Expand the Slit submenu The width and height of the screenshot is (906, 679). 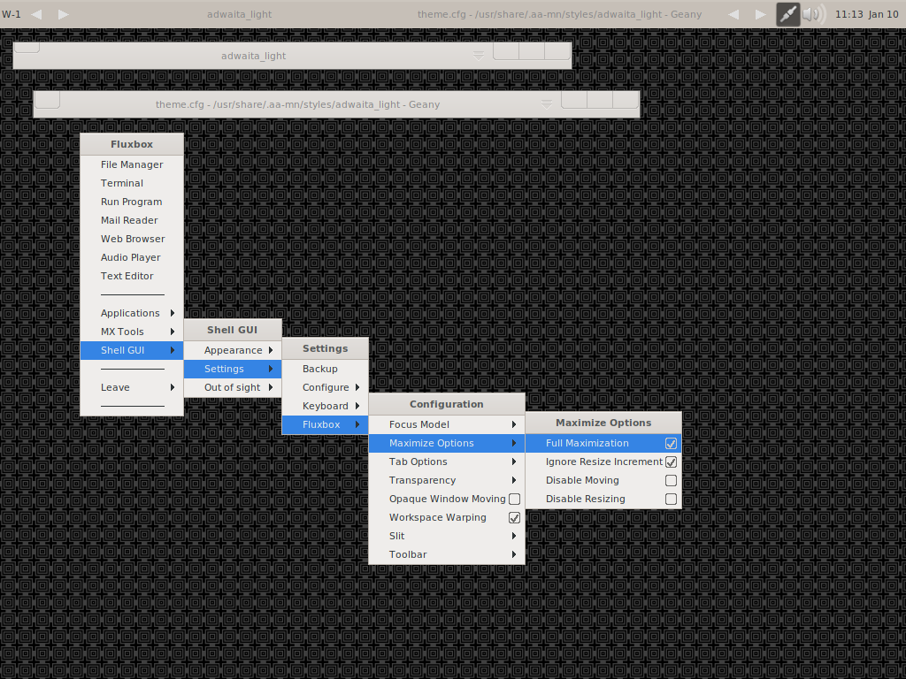point(447,536)
